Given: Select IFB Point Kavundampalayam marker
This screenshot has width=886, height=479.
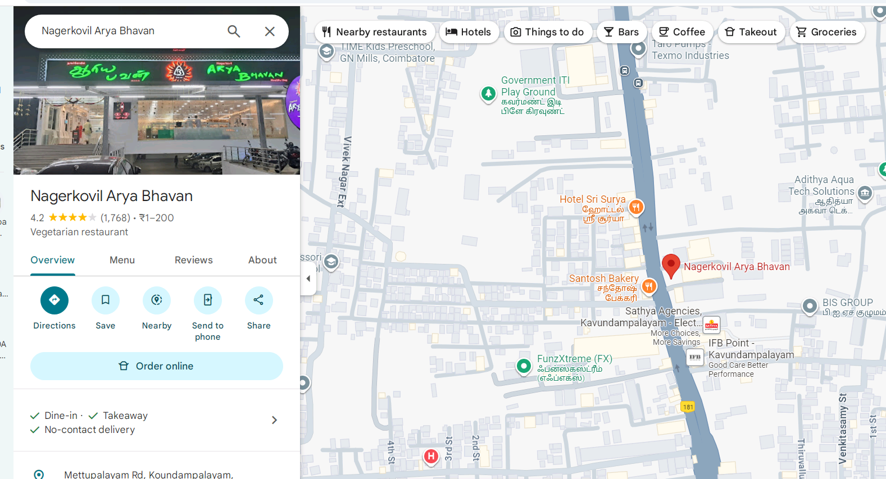Looking at the screenshot, I should [695, 357].
